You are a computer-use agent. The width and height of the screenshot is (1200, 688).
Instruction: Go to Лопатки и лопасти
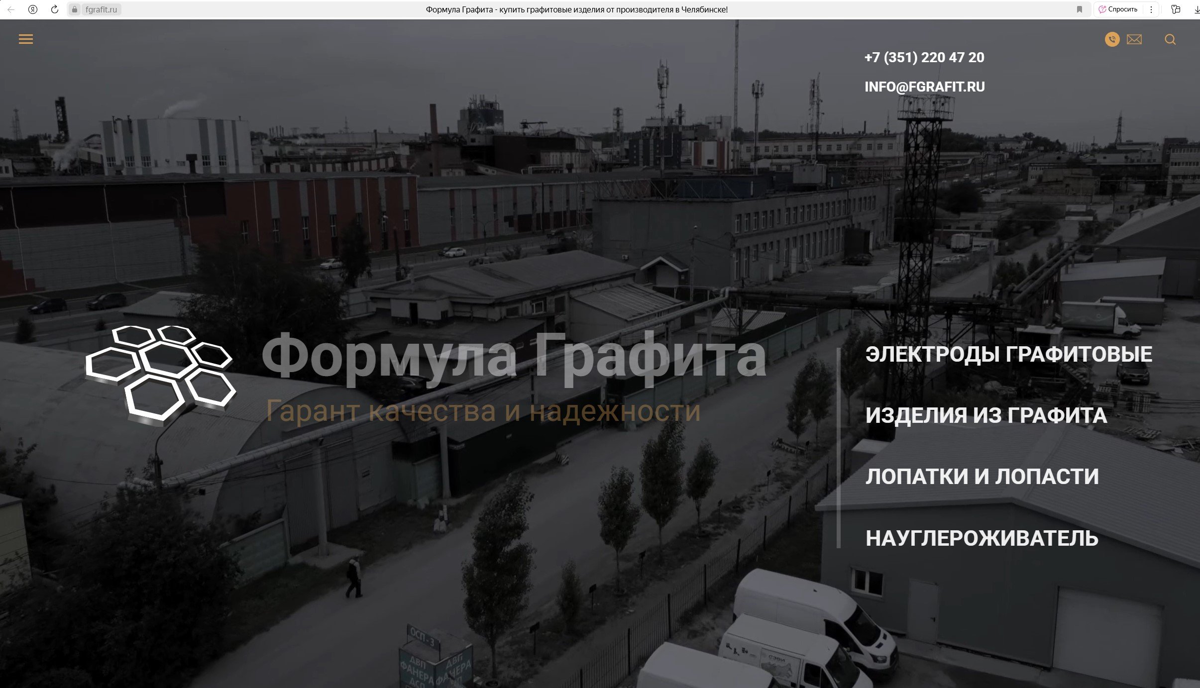982,477
